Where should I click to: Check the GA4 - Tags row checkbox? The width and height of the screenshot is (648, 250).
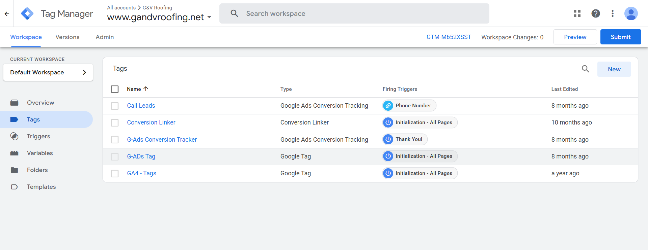(x=115, y=174)
